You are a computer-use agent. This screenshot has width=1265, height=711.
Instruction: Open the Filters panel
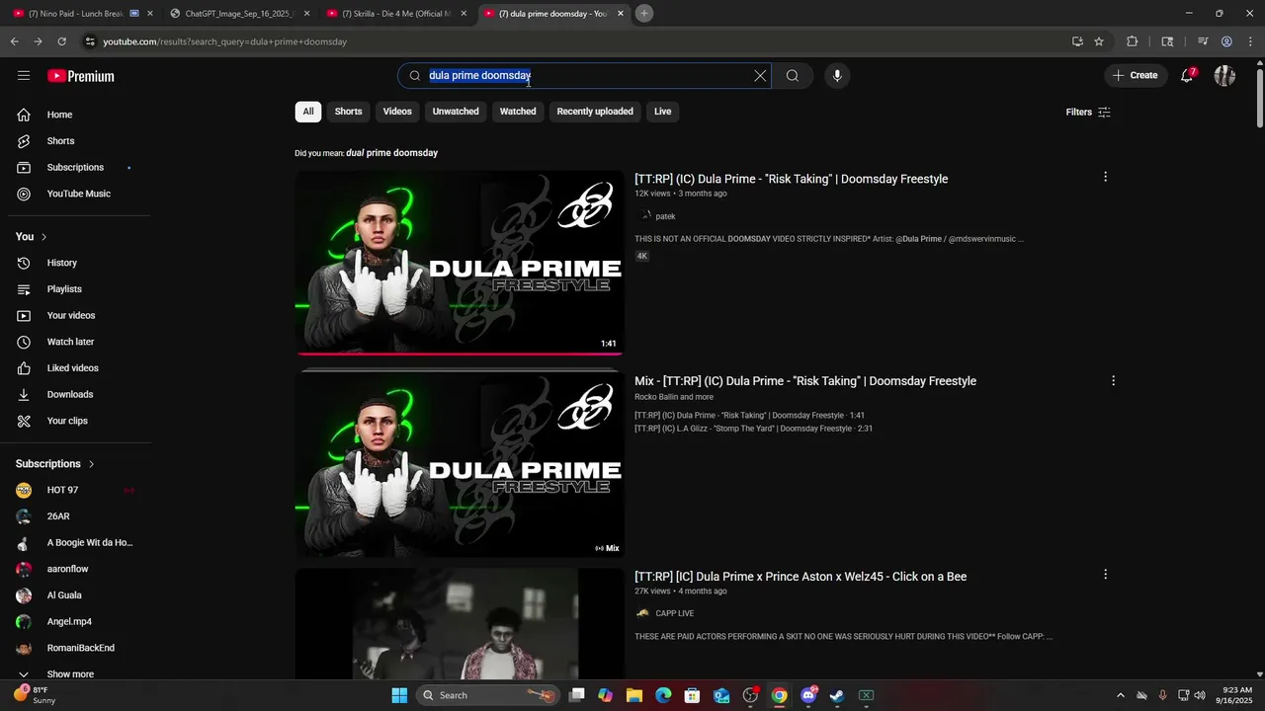point(1088,112)
